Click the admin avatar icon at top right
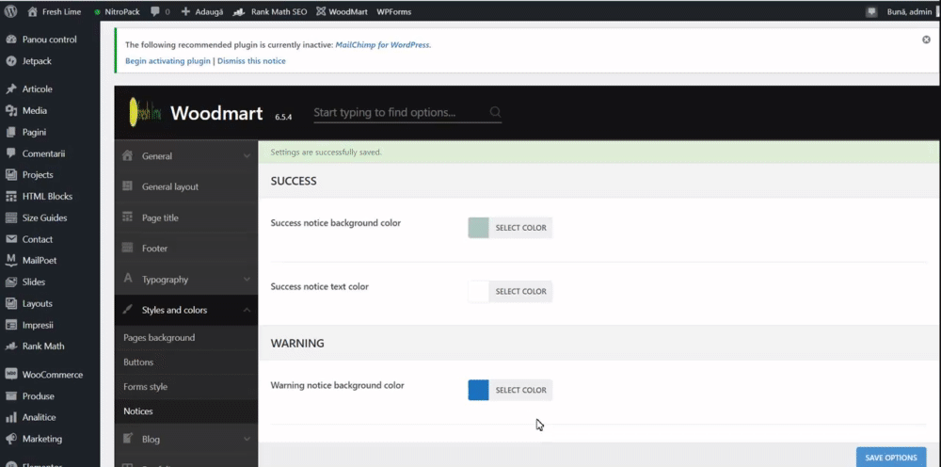Viewport: 941px width, 467px height. [x=871, y=11]
